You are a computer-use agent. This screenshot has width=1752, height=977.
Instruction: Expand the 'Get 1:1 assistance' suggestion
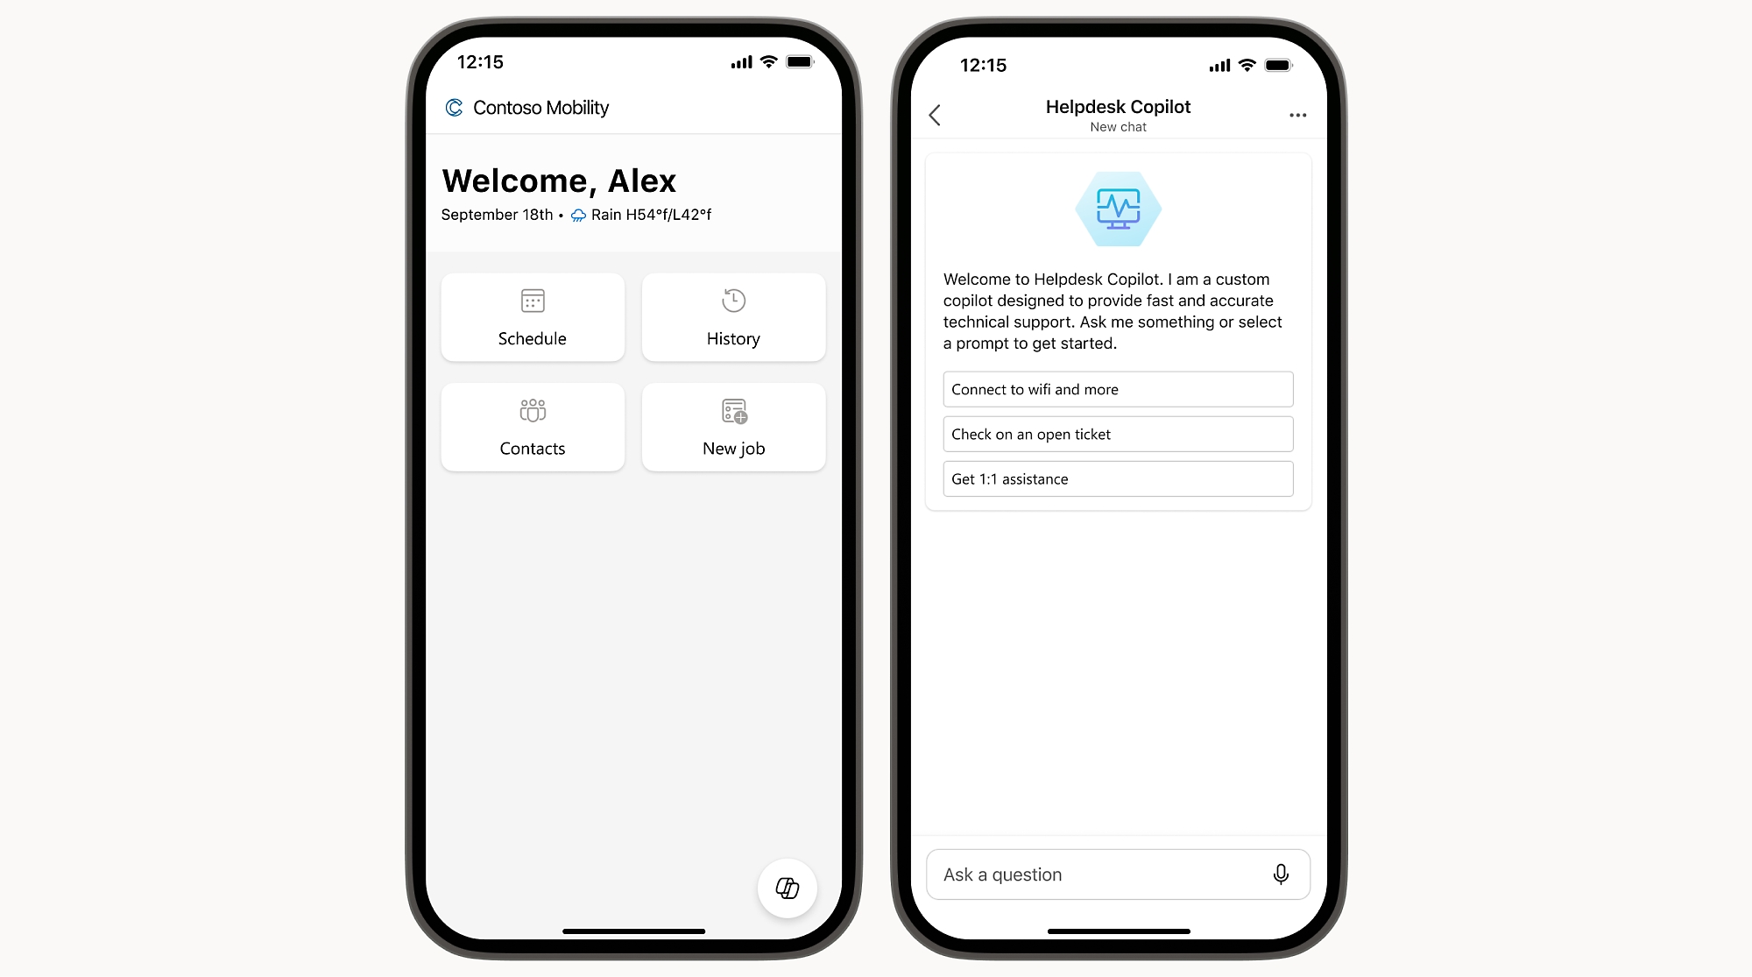pos(1117,479)
